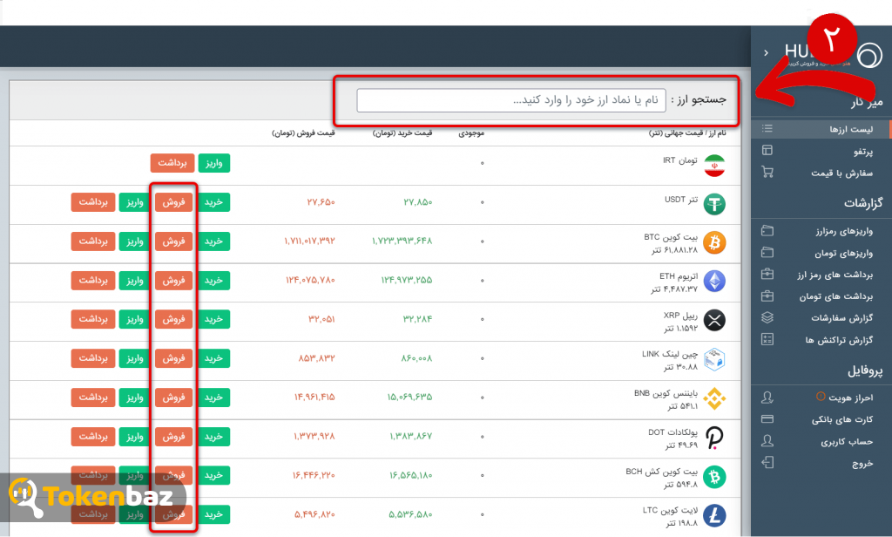Viewport: 892px width, 537px height.
Task: Click واریز in the تومان IRT row
Action: click(214, 163)
